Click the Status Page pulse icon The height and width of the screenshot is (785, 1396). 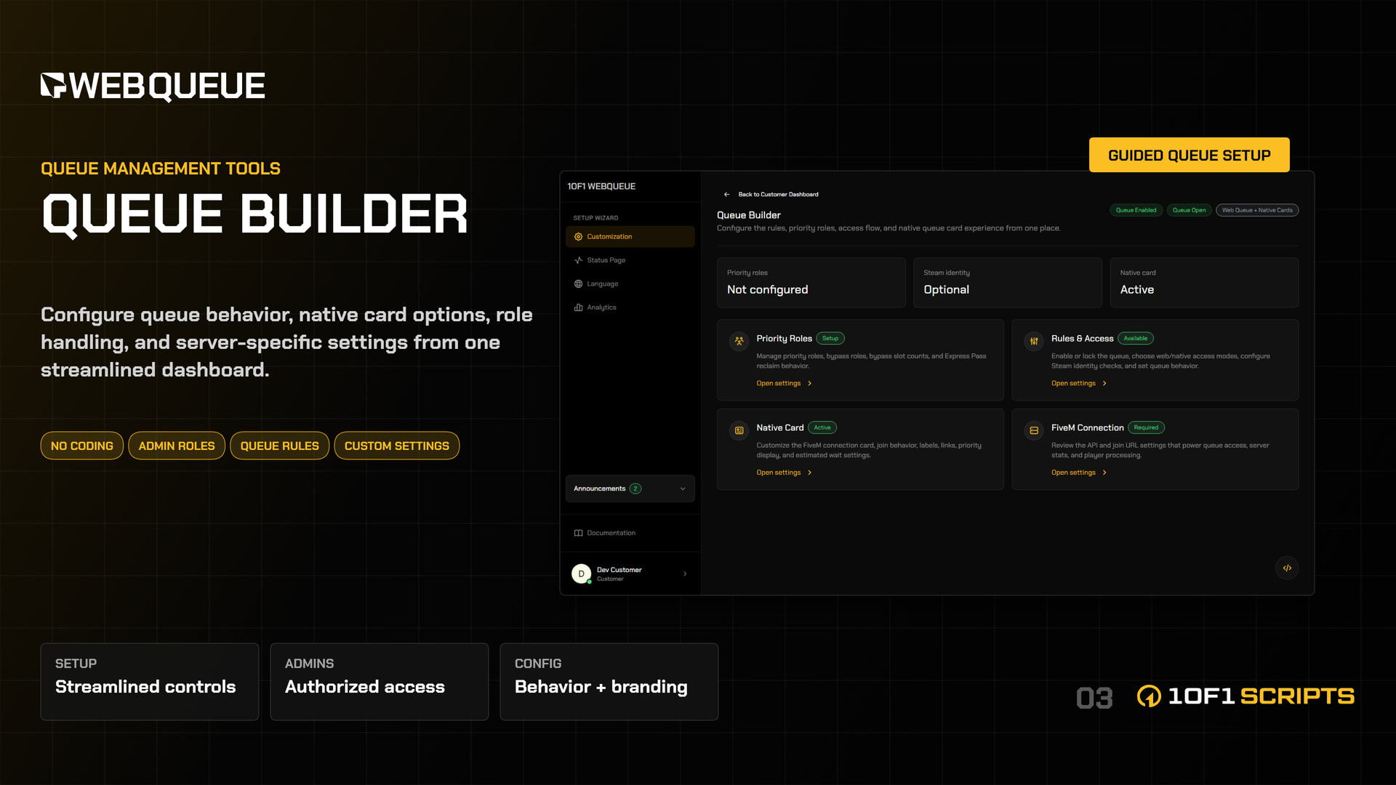click(x=579, y=260)
